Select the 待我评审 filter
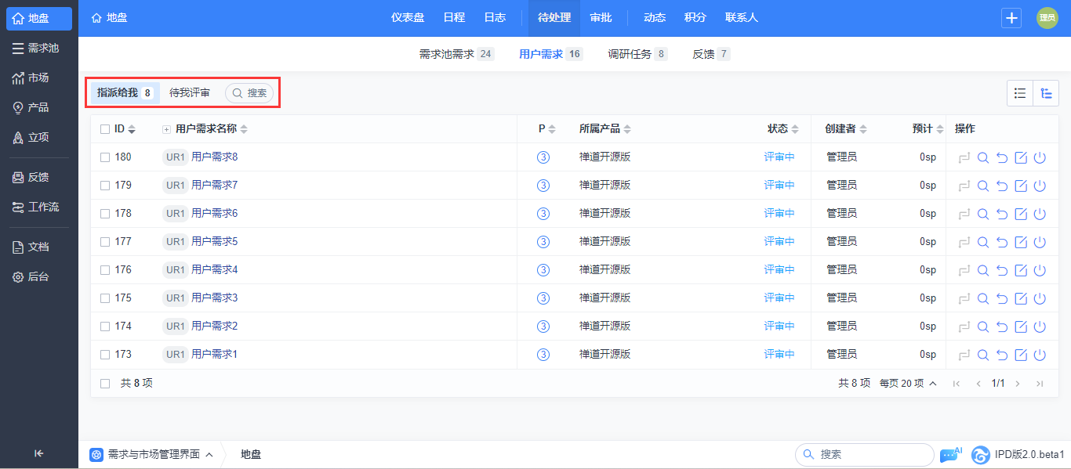This screenshot has width=1071, height=469. point(190,93)
